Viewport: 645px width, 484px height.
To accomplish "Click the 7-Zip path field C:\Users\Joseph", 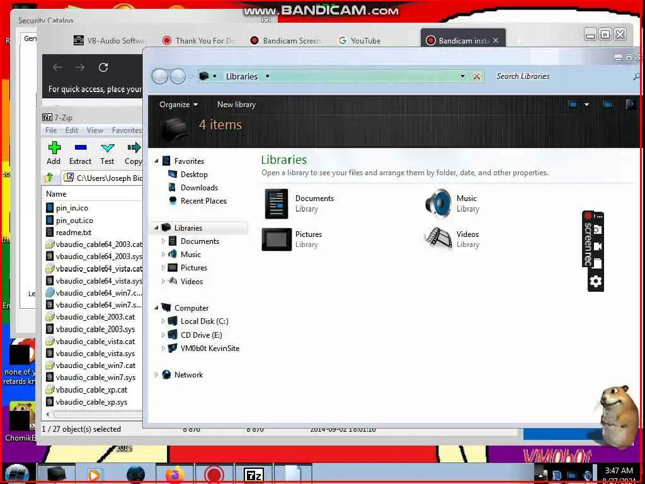I will pyautogui.click(x=103, y=178).
